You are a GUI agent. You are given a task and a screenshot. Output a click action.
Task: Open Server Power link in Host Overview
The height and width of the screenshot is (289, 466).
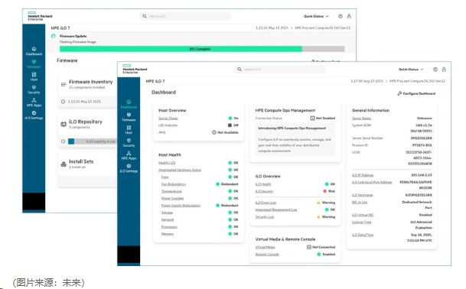pos(168,119)
